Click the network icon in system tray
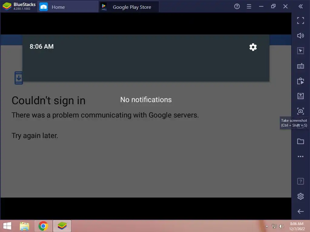310x232 pixels. point(274,226)
